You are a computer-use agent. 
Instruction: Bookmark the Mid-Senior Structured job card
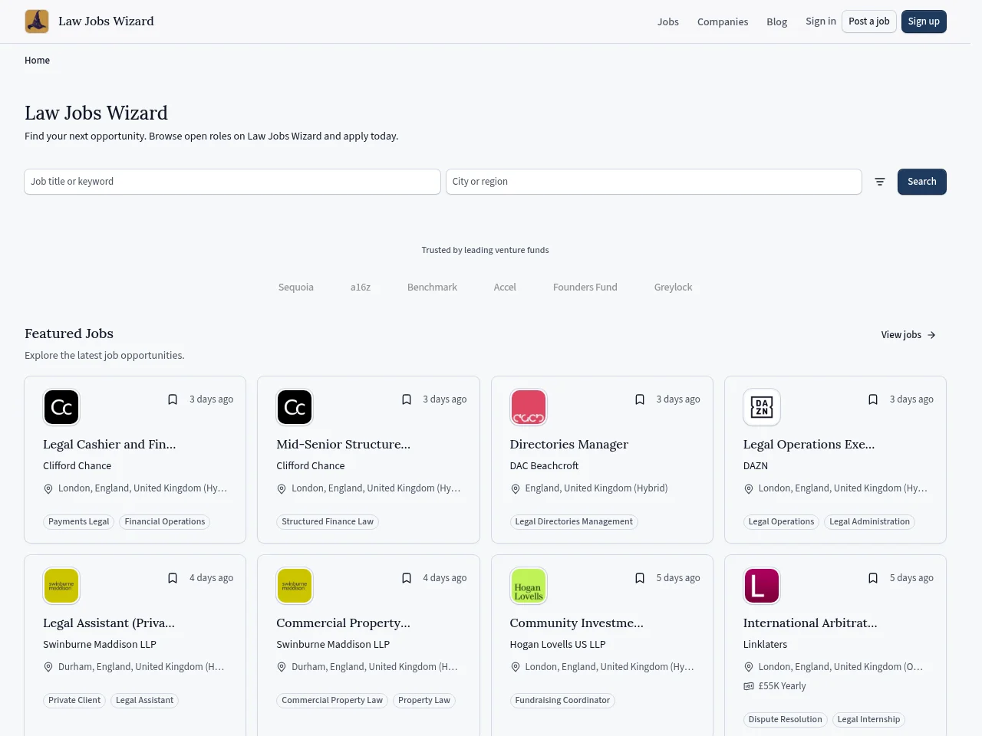coord(407,399)
